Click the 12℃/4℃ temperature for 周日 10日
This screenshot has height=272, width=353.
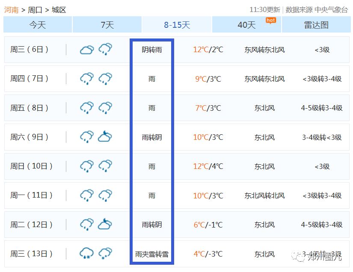tap(208, 166)
